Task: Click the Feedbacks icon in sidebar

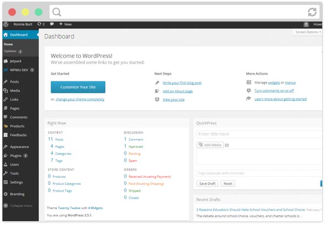Action: [x=6, y=135]
